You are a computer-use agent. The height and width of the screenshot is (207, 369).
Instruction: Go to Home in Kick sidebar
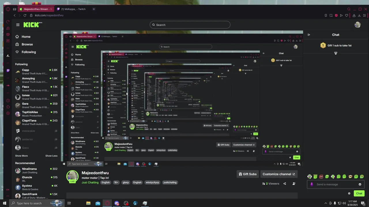click(23, 37)
